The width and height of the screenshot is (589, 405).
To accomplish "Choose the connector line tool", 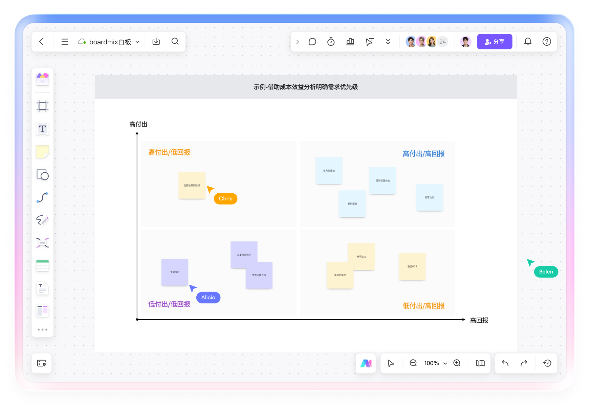I will coord(42,197).
